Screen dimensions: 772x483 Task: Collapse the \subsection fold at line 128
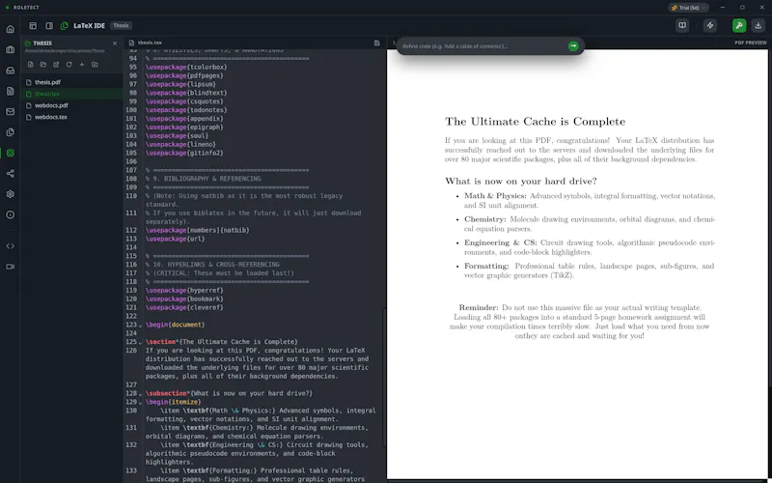click(x=140, y=394)
